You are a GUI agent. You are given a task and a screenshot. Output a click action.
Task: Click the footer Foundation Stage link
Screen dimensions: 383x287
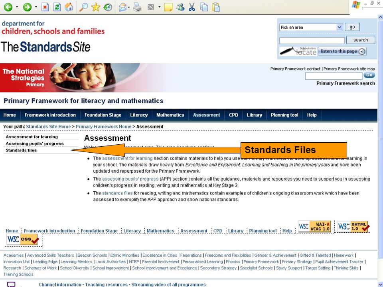point(99,231)
